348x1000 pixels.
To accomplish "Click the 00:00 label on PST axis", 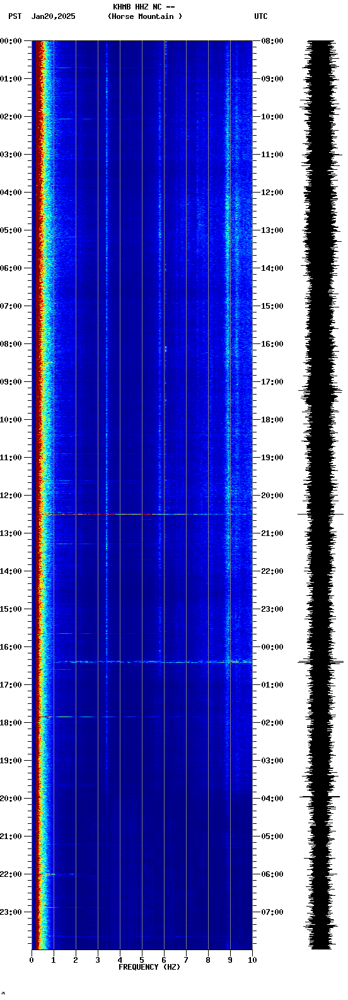I will pos(11,41).
